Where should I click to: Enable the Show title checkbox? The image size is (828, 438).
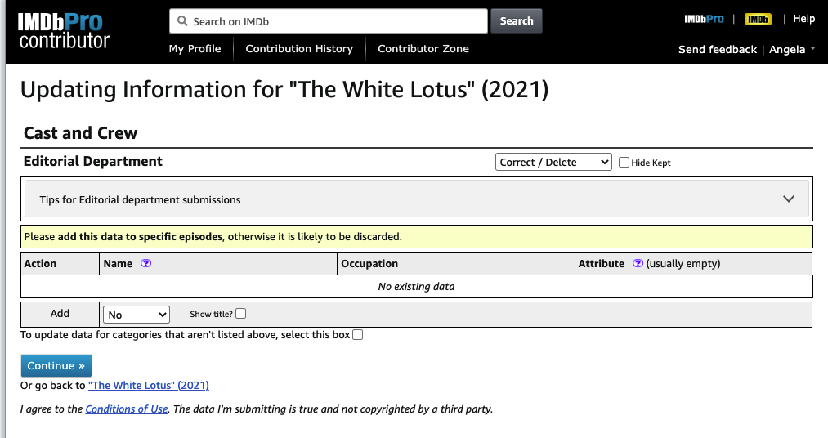click(240, 314)
